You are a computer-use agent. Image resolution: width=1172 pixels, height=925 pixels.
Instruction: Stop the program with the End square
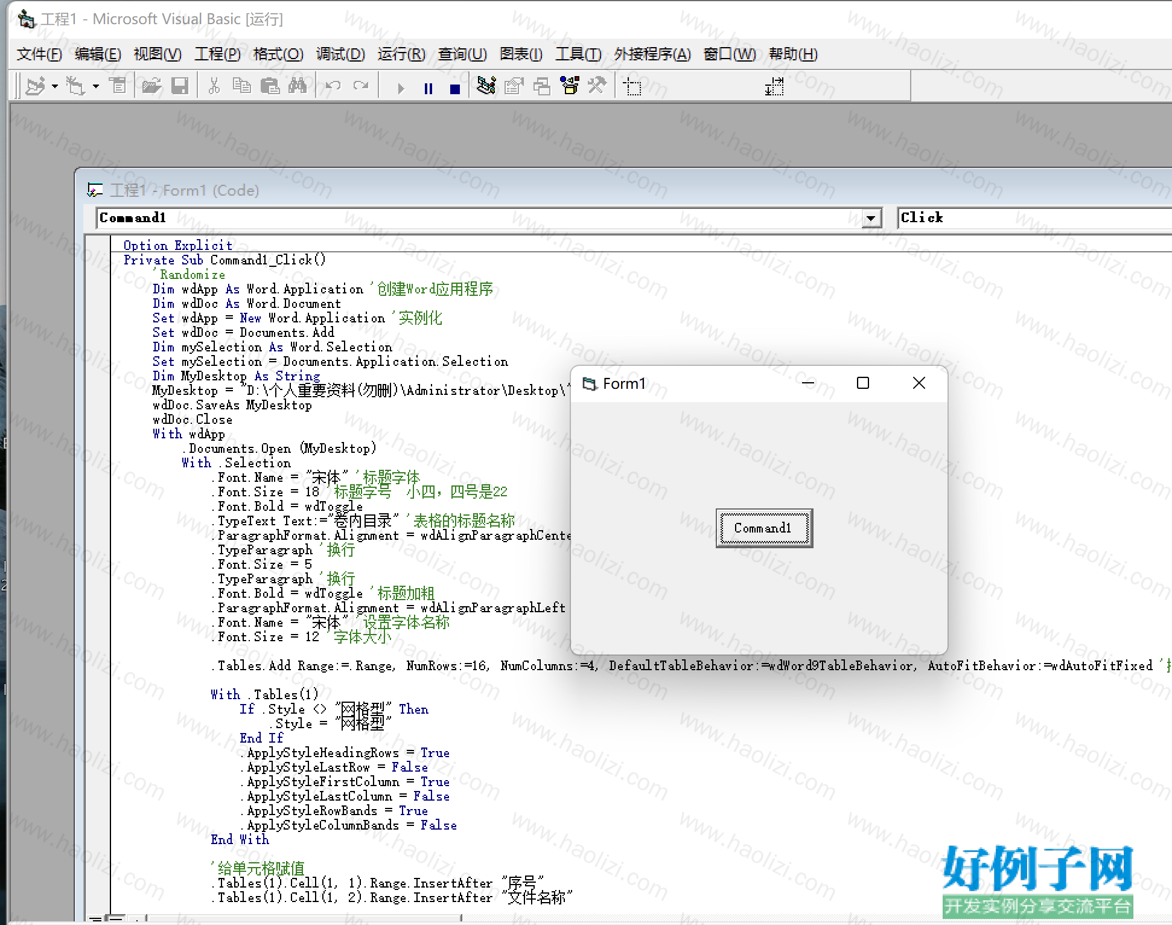click(455, 89)
